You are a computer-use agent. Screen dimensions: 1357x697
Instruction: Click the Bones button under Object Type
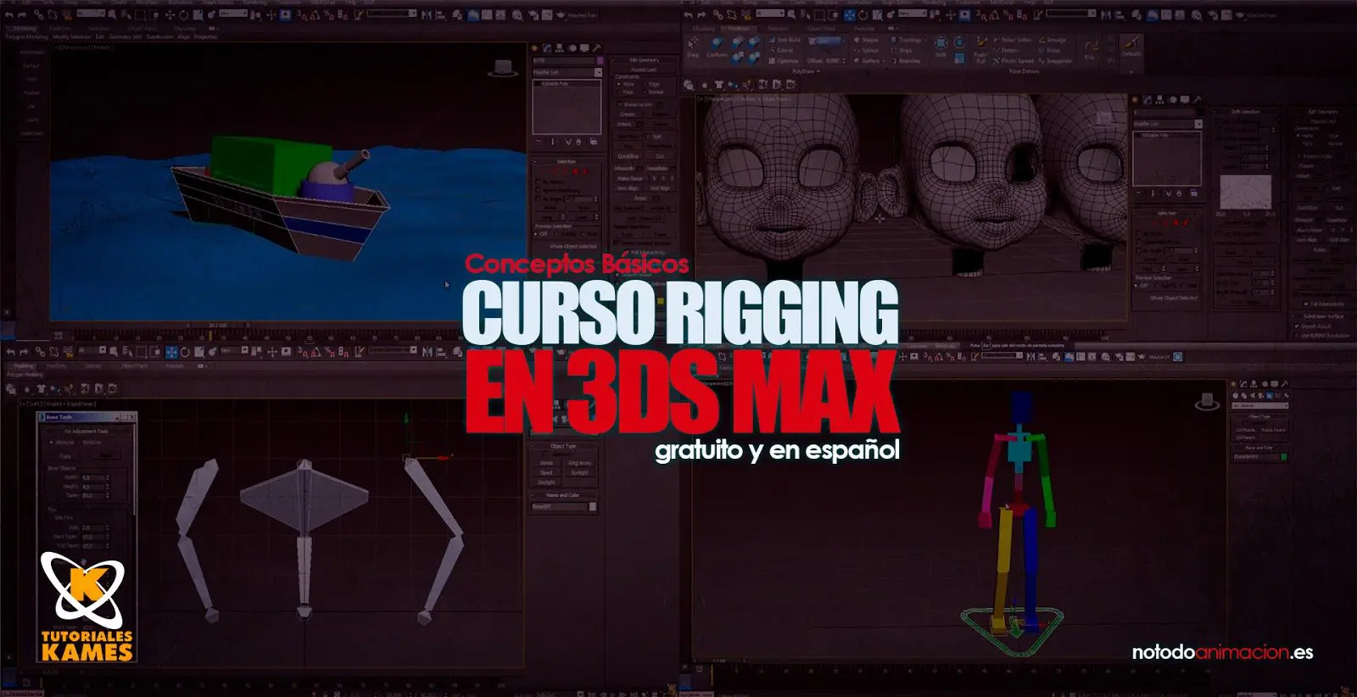tap(546, 463)
